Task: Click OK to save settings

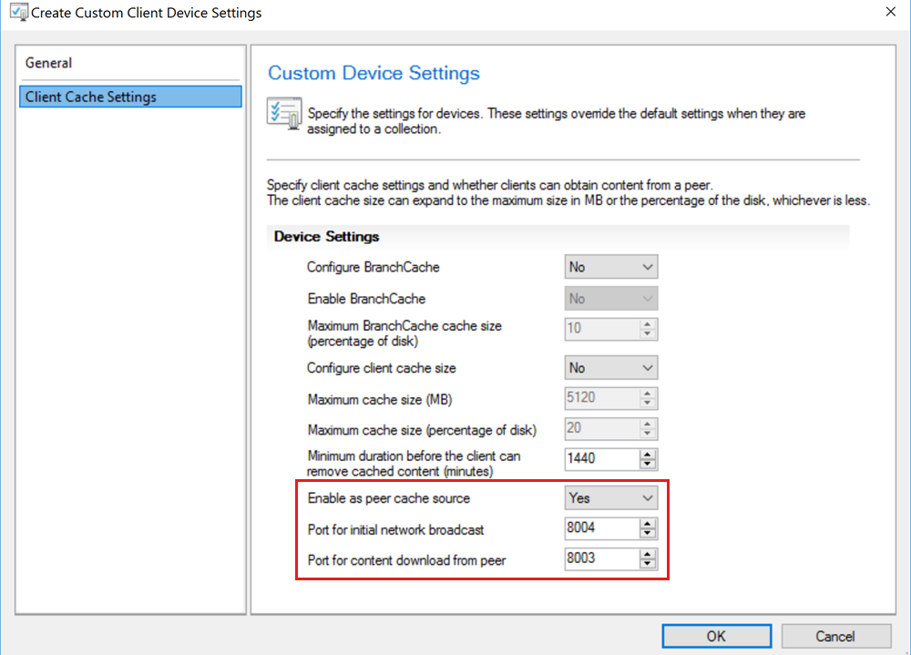Action: (x=716, y=636)
